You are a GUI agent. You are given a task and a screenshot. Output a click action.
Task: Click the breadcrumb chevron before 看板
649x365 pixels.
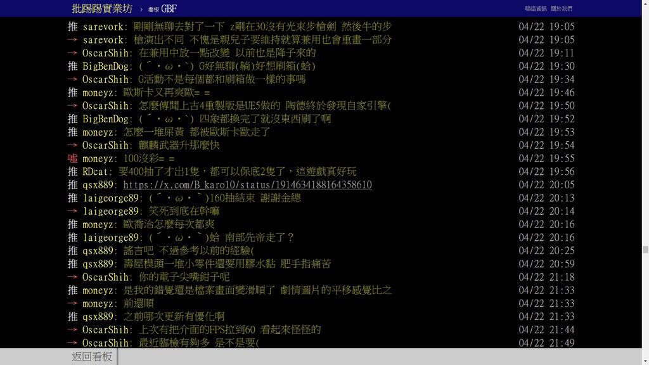coord(141,9)
